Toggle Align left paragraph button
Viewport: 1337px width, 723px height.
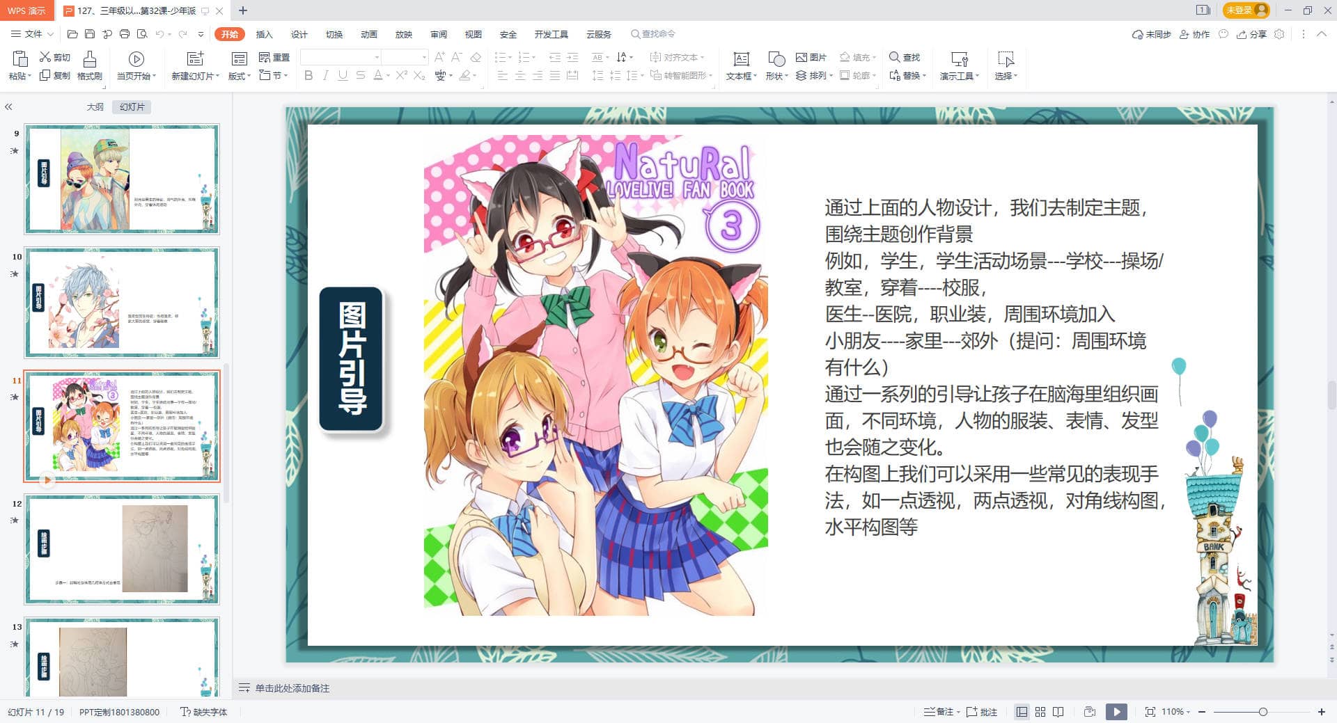(x=503, y=75)
